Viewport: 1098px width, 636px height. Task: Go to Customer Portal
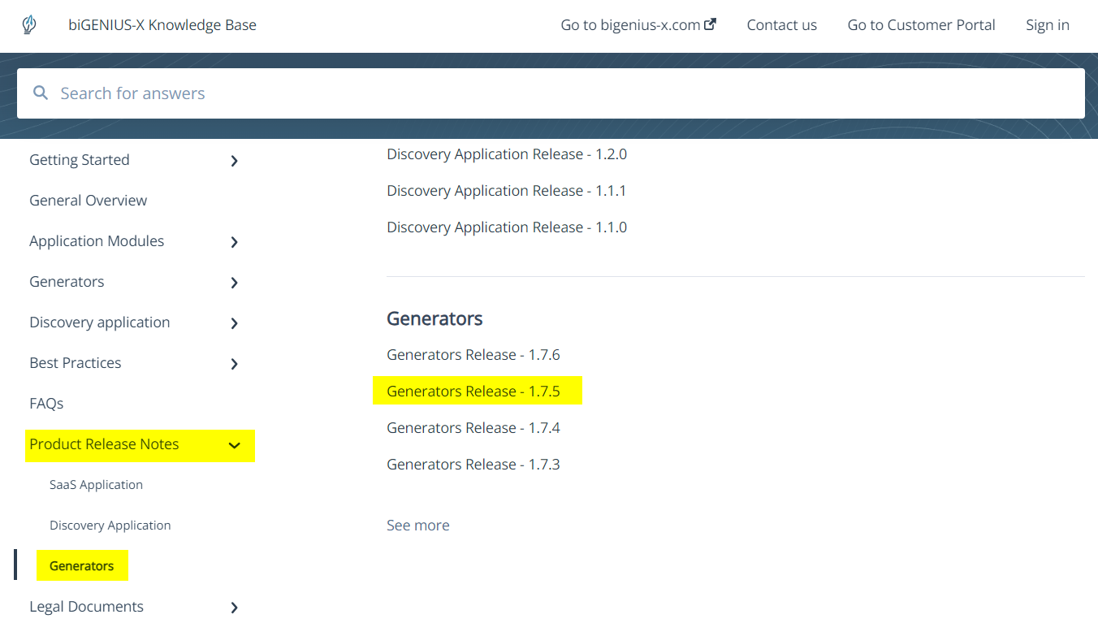click(x=922, y=25)
